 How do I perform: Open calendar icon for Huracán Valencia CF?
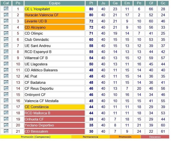pyautogui.click(x=6, y=15)
